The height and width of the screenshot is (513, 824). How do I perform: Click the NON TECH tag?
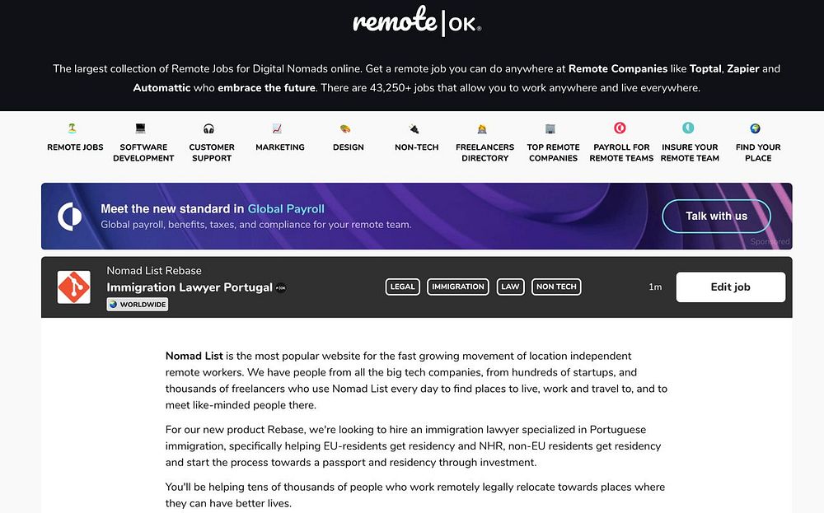556,287
